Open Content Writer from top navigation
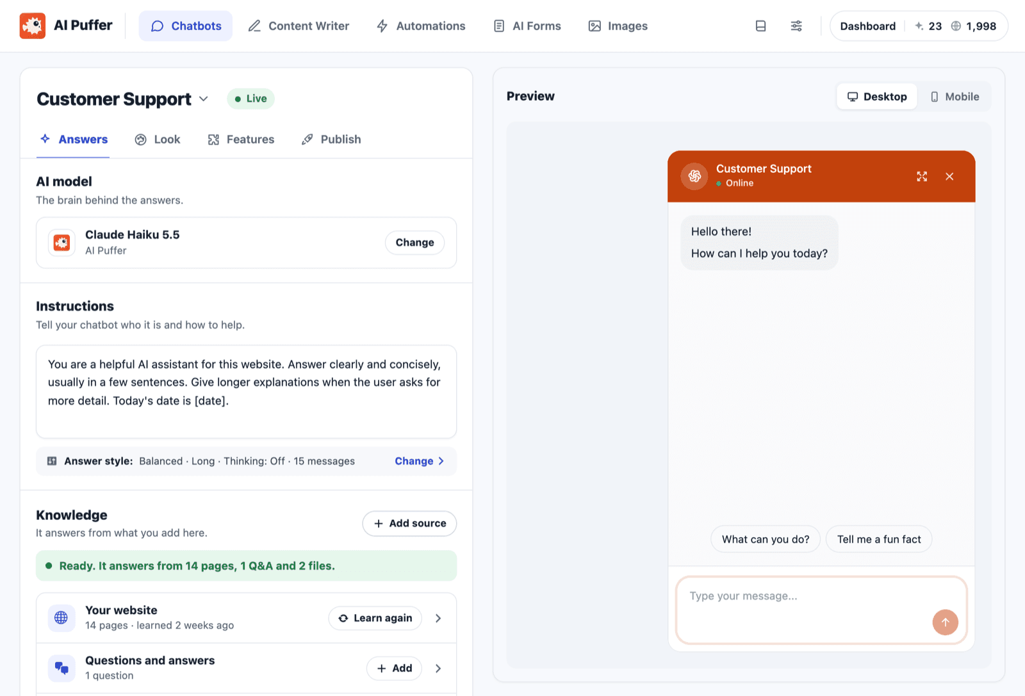The image size is (1025, 696). point(299,26)
